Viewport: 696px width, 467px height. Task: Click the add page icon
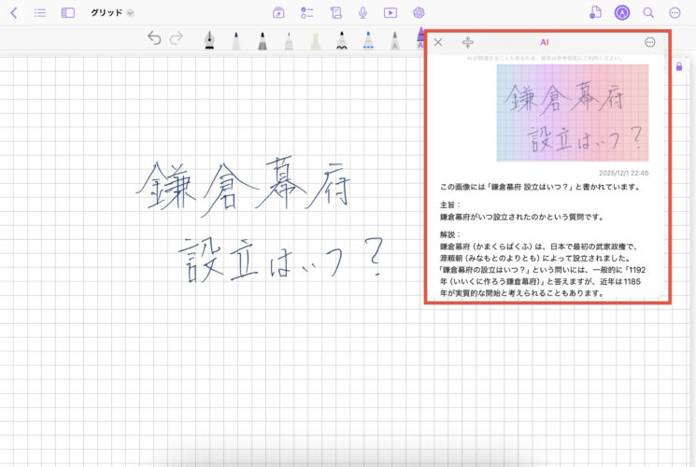(x=278, y=13)
